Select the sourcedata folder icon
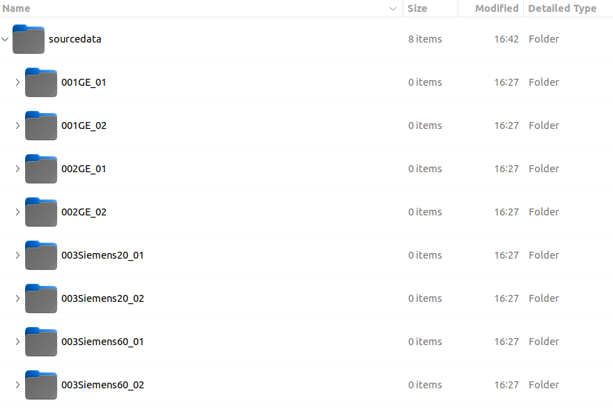The width and height of the screenshot is (613, 419). (x=28, y=39)
